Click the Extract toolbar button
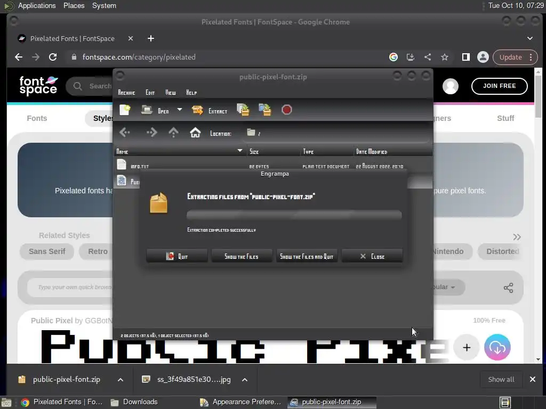546x409 pixels. click(x=209, y=111)
